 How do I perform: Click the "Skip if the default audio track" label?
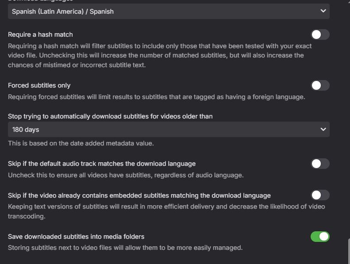tap(102, 164)
